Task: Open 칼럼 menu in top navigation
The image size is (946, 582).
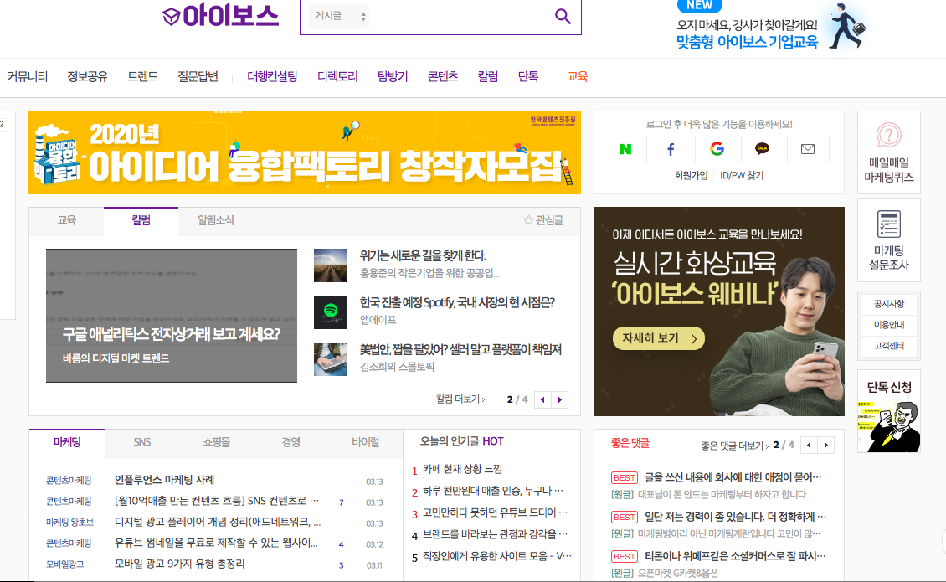Action: pos(487,77)
